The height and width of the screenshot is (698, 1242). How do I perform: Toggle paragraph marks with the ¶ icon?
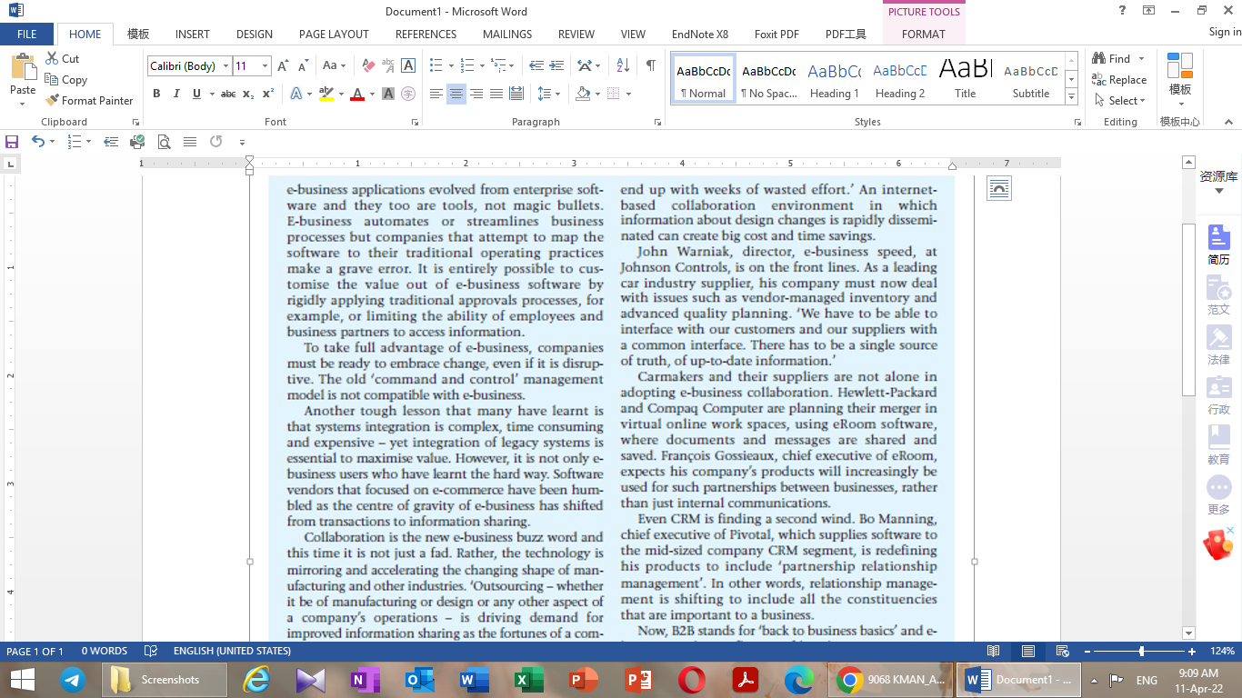648,65
